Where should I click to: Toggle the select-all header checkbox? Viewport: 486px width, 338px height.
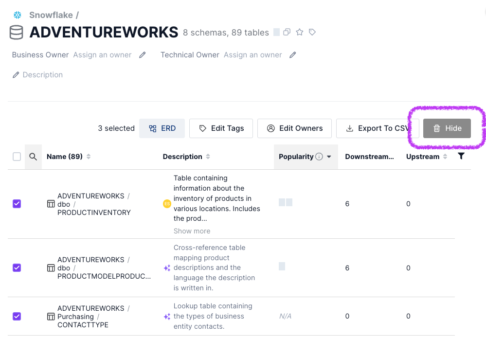17,157
